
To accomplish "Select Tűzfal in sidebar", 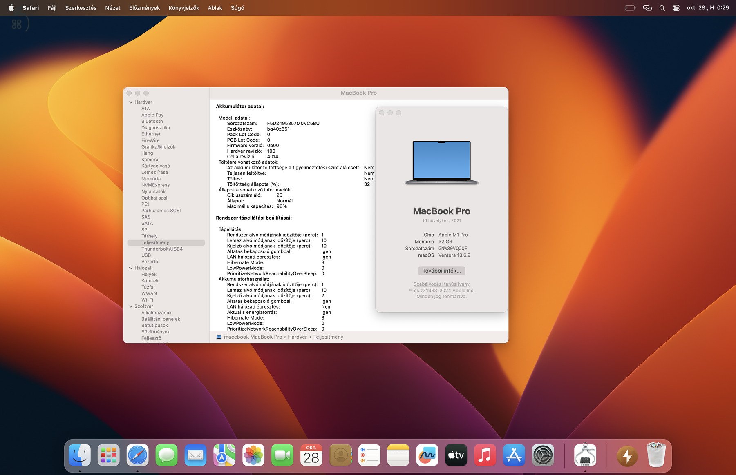I will (x=148, y=287).
